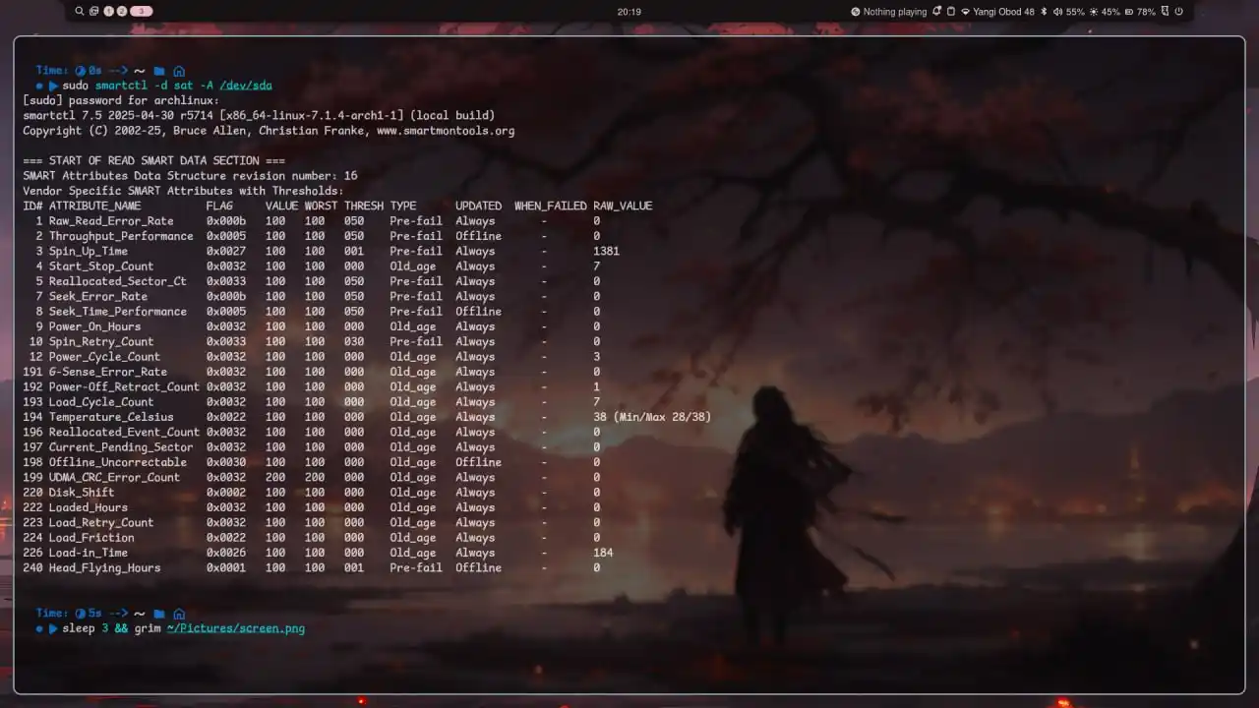1259x708 pixels.
Task: Click the play arrow before sudo smartctl
Action: point(53,86)
